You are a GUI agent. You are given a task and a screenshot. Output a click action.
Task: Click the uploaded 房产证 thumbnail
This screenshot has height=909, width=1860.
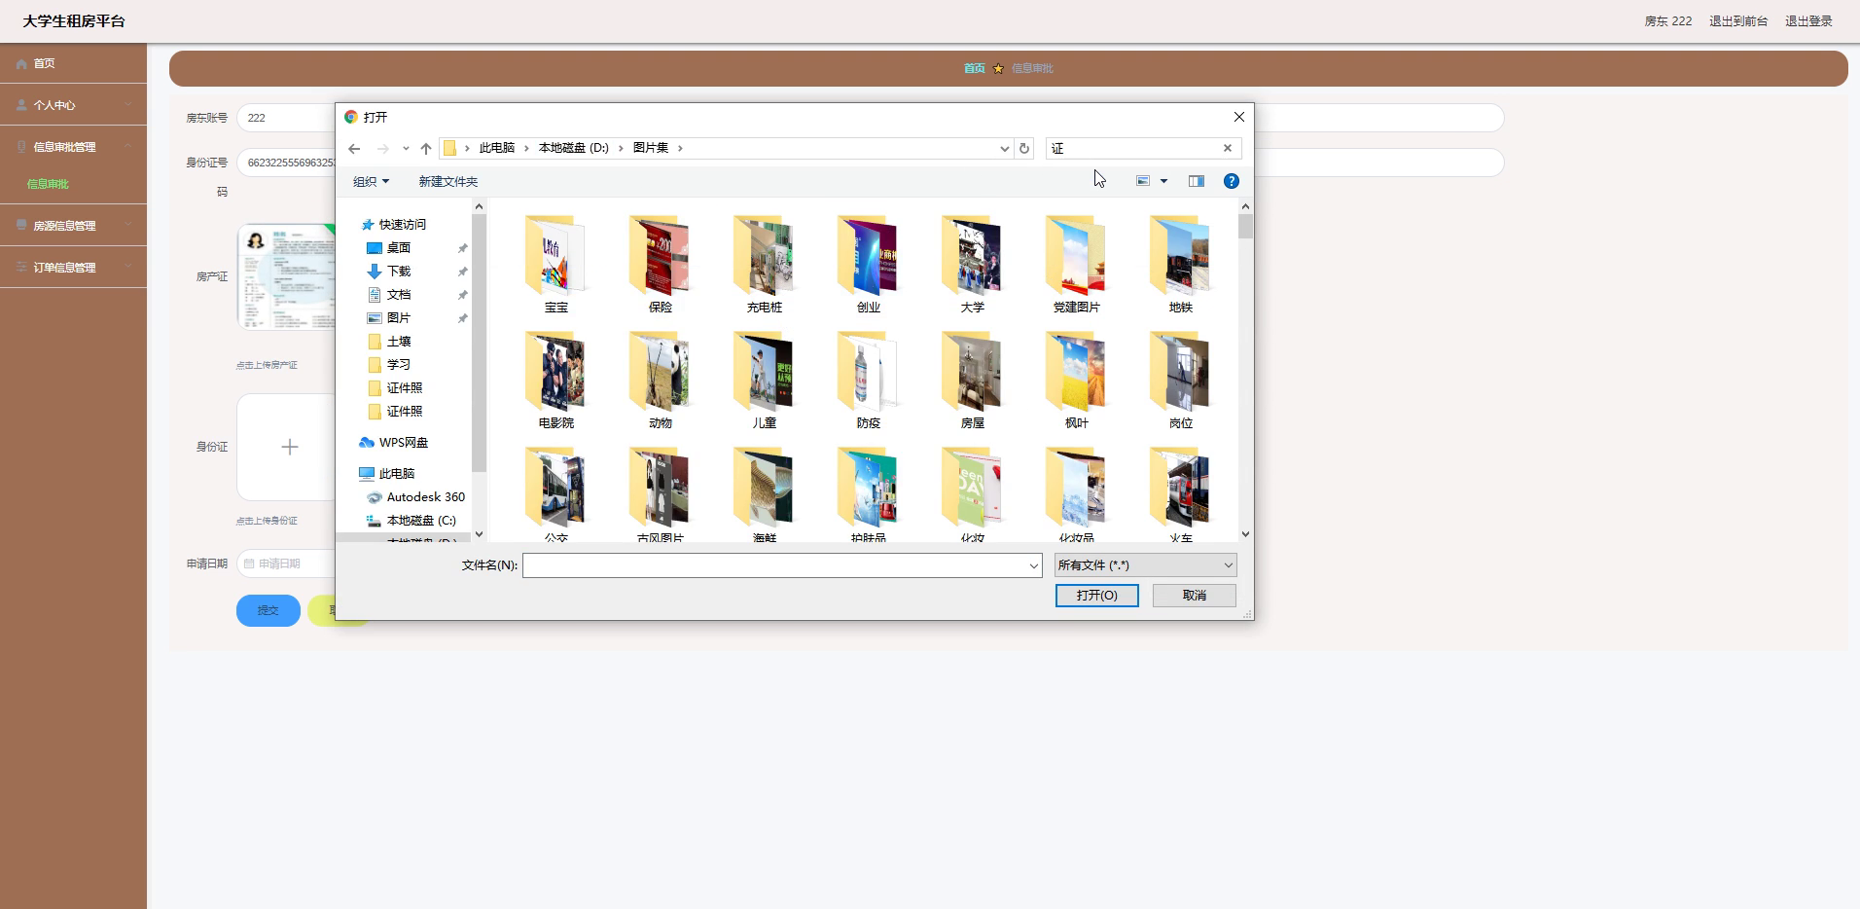pyautogui.click(x=287, y=277)
